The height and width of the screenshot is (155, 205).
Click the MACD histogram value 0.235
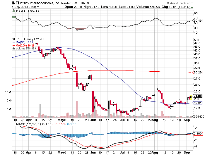point(72,124)
